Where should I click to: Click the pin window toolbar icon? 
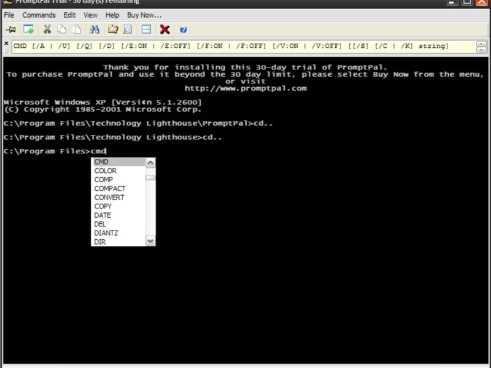click(x=10, y=29)
